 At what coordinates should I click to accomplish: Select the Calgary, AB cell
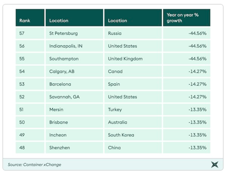(75, 71)
